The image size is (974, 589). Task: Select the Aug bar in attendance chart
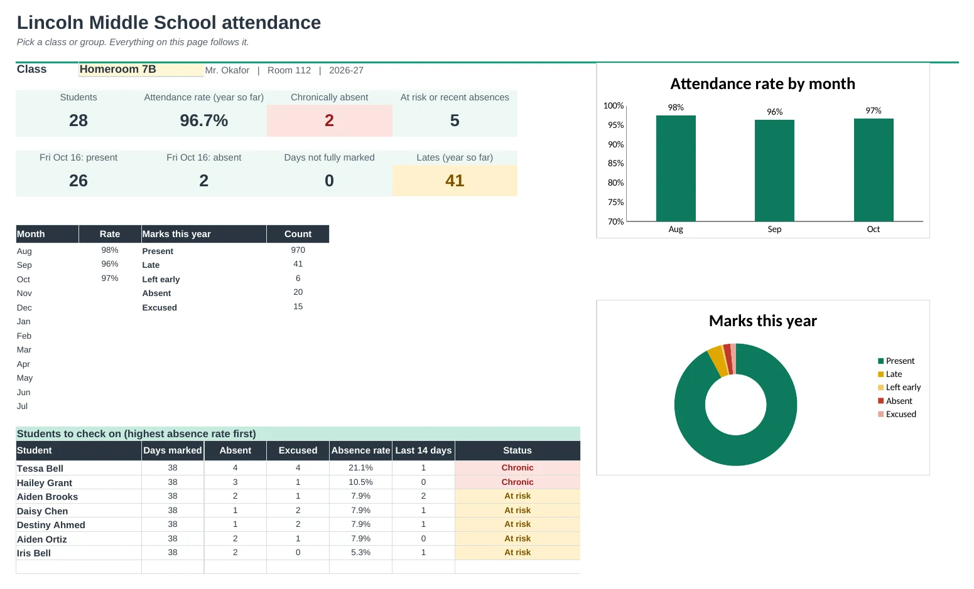coord(676,168)
